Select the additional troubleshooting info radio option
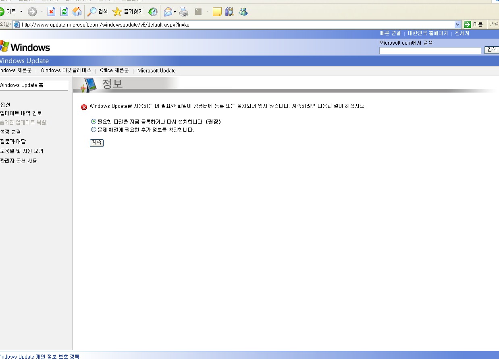The width and height of the screenshot is (499, 359). [x=94, y=130]
